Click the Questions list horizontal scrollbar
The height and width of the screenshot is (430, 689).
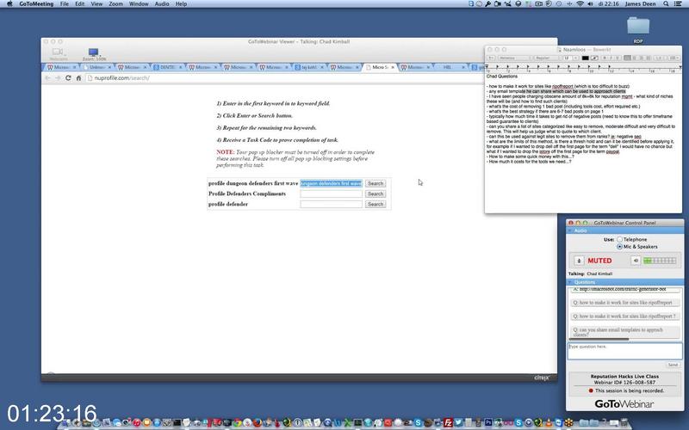click(x=599, y=339)
